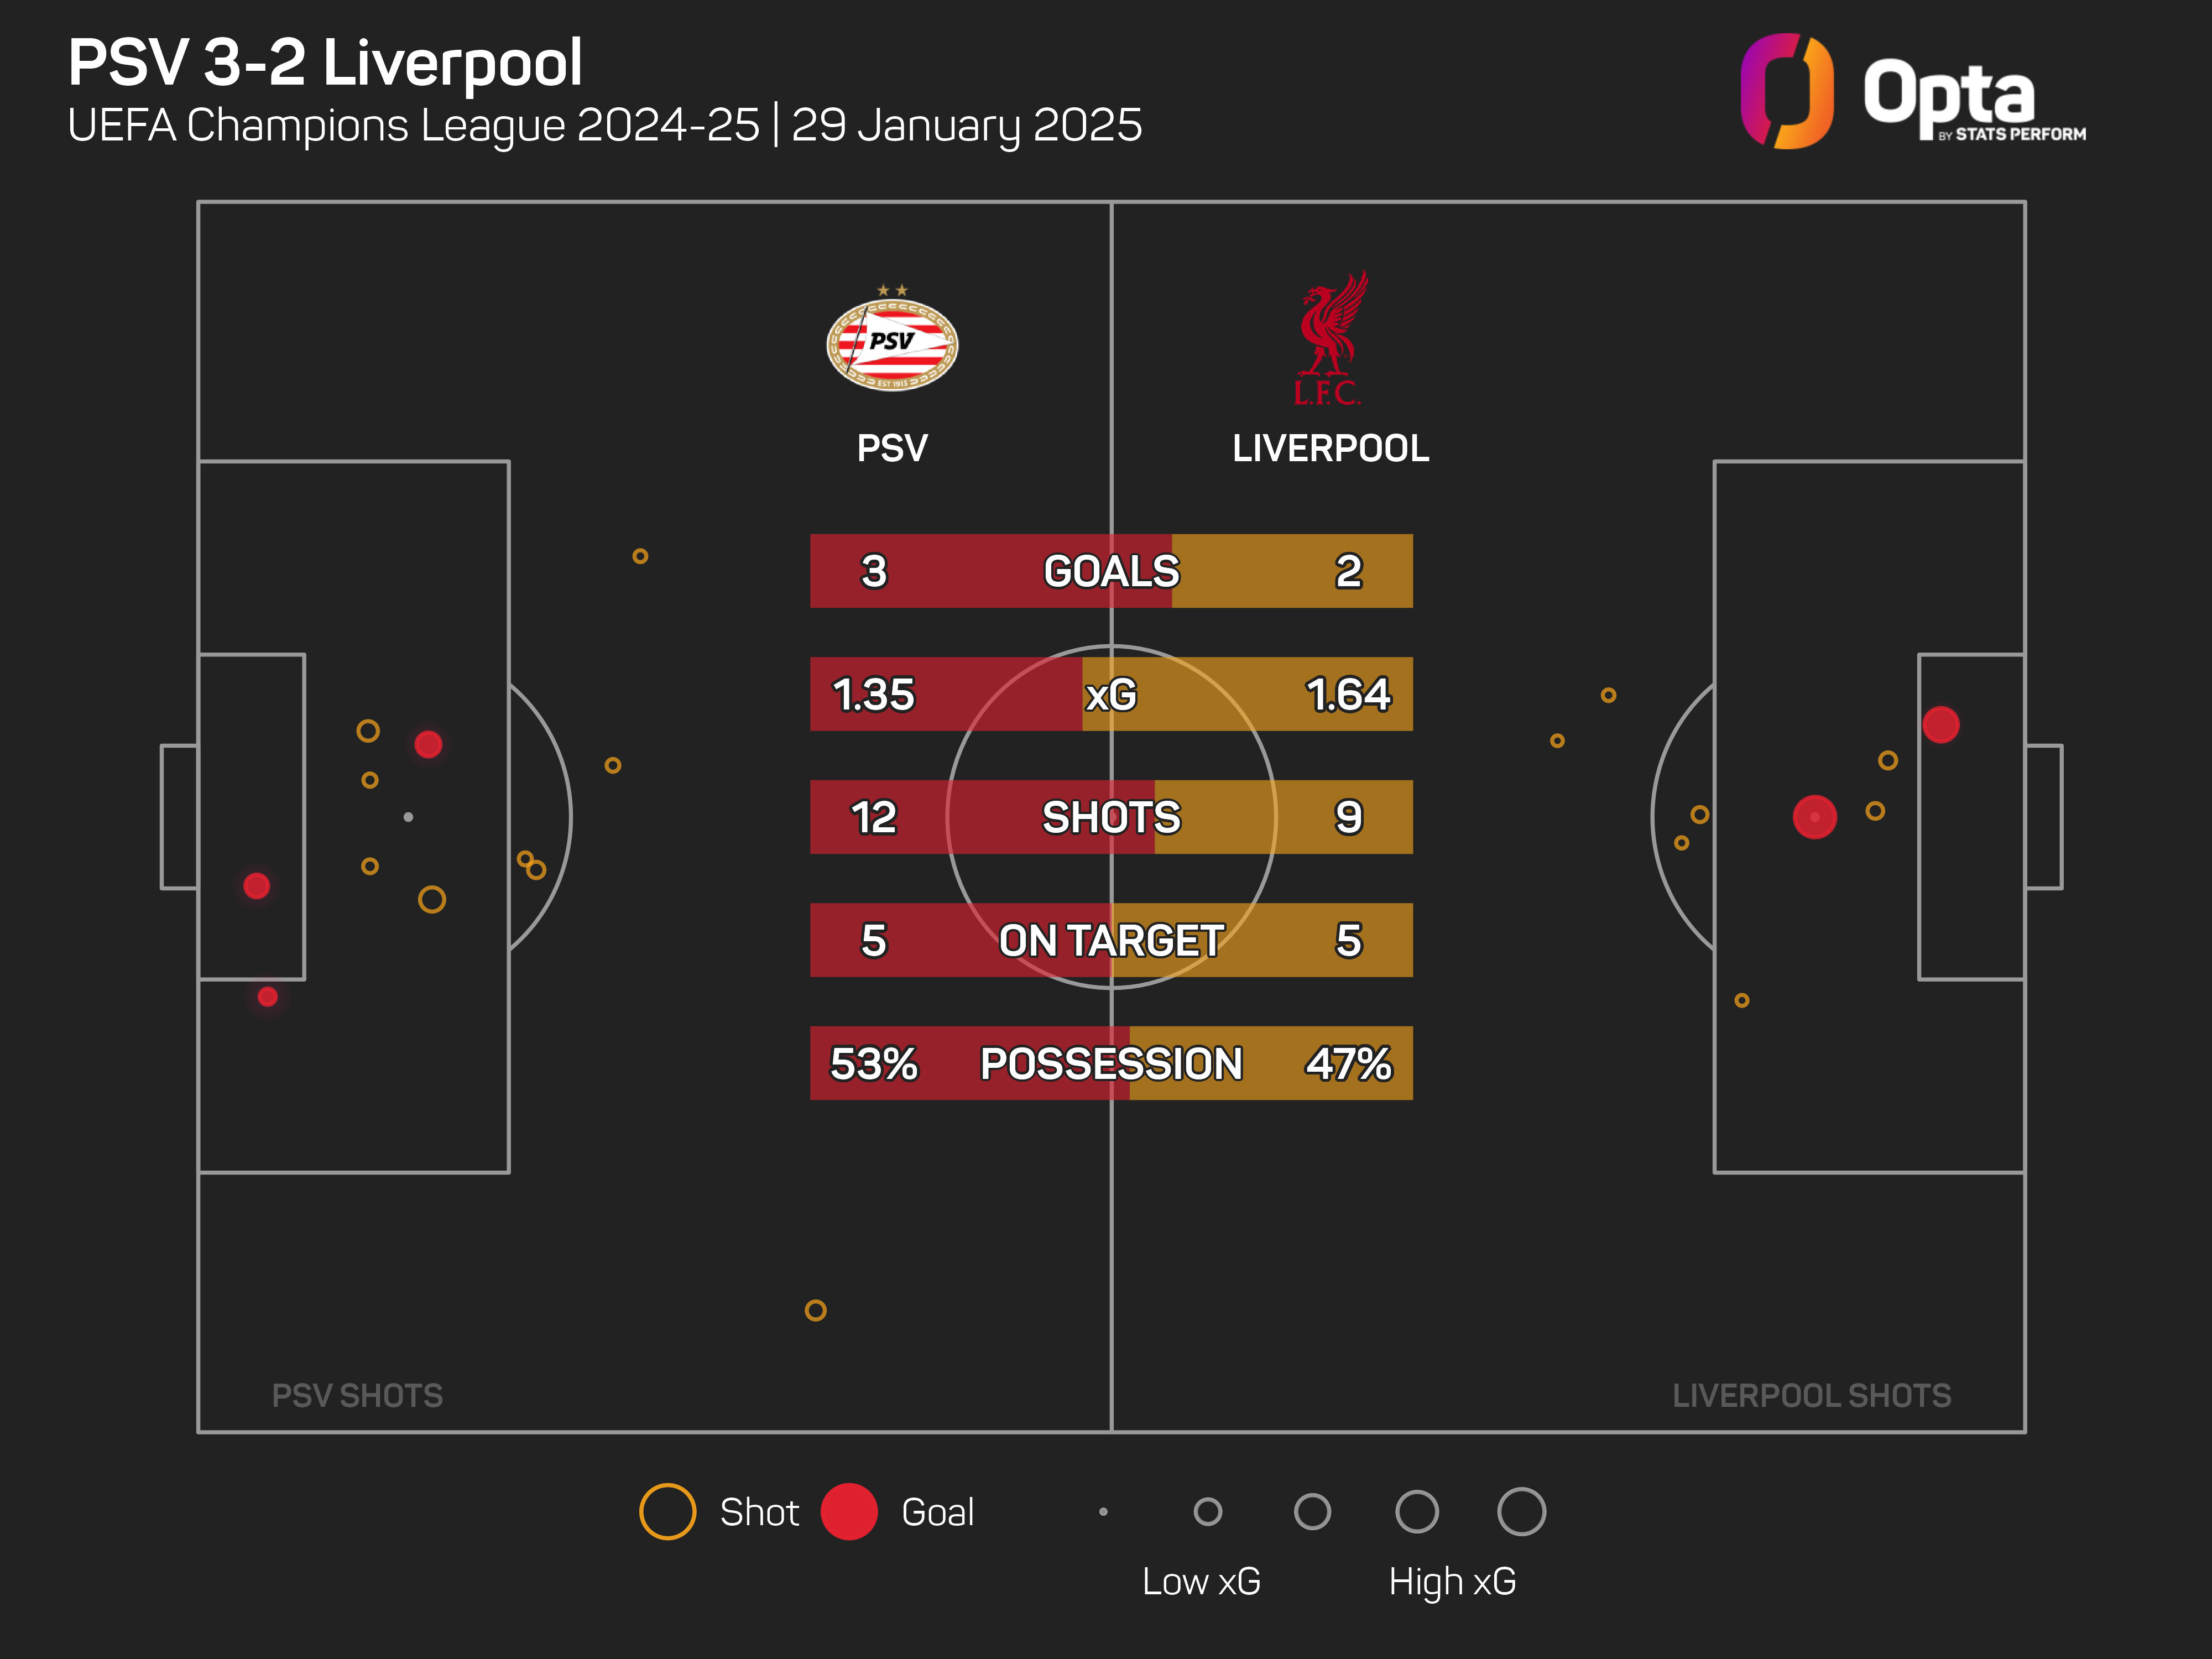Click PSV's goal marker inside the six-yard box
The height and width of the screenshot is (1659, 2212).
257,886
